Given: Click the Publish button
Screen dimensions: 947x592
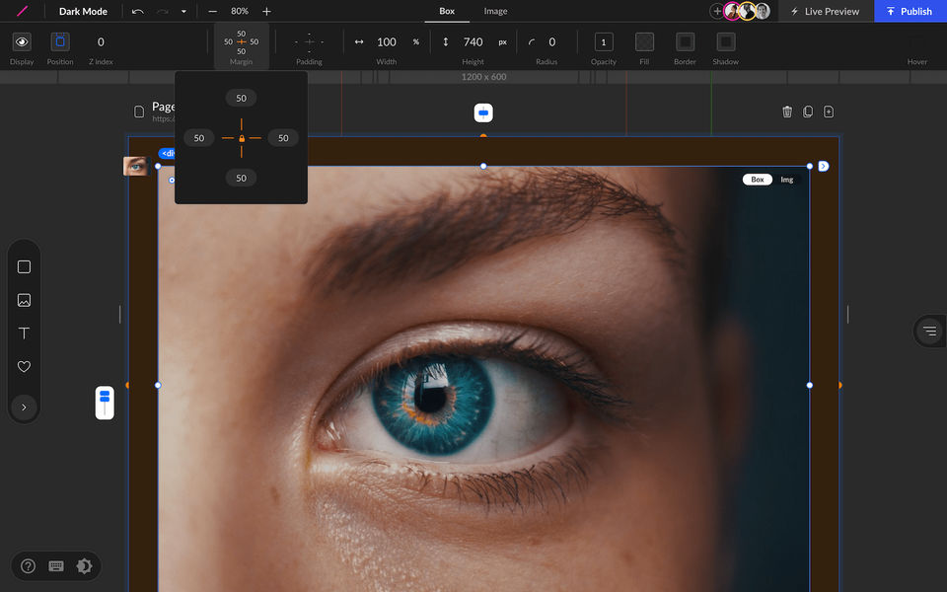Looking at the screenshot, I should click(910, 12).
